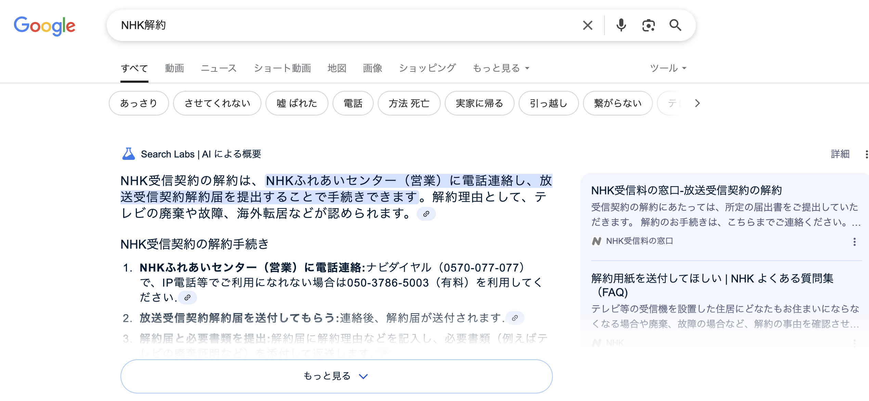Image resolution: width=869 pixels, height=401 pixels.
Task: Open the 画像 tab
Action: coord(373,68)
